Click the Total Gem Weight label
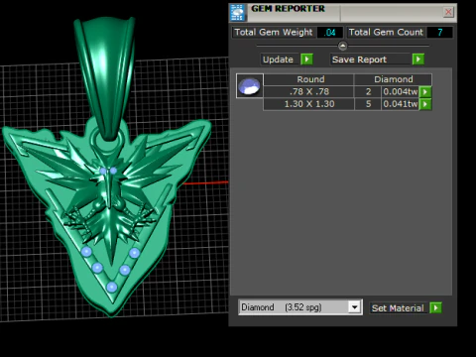Screen dimensions: 476x357 [x=274, y=33]
